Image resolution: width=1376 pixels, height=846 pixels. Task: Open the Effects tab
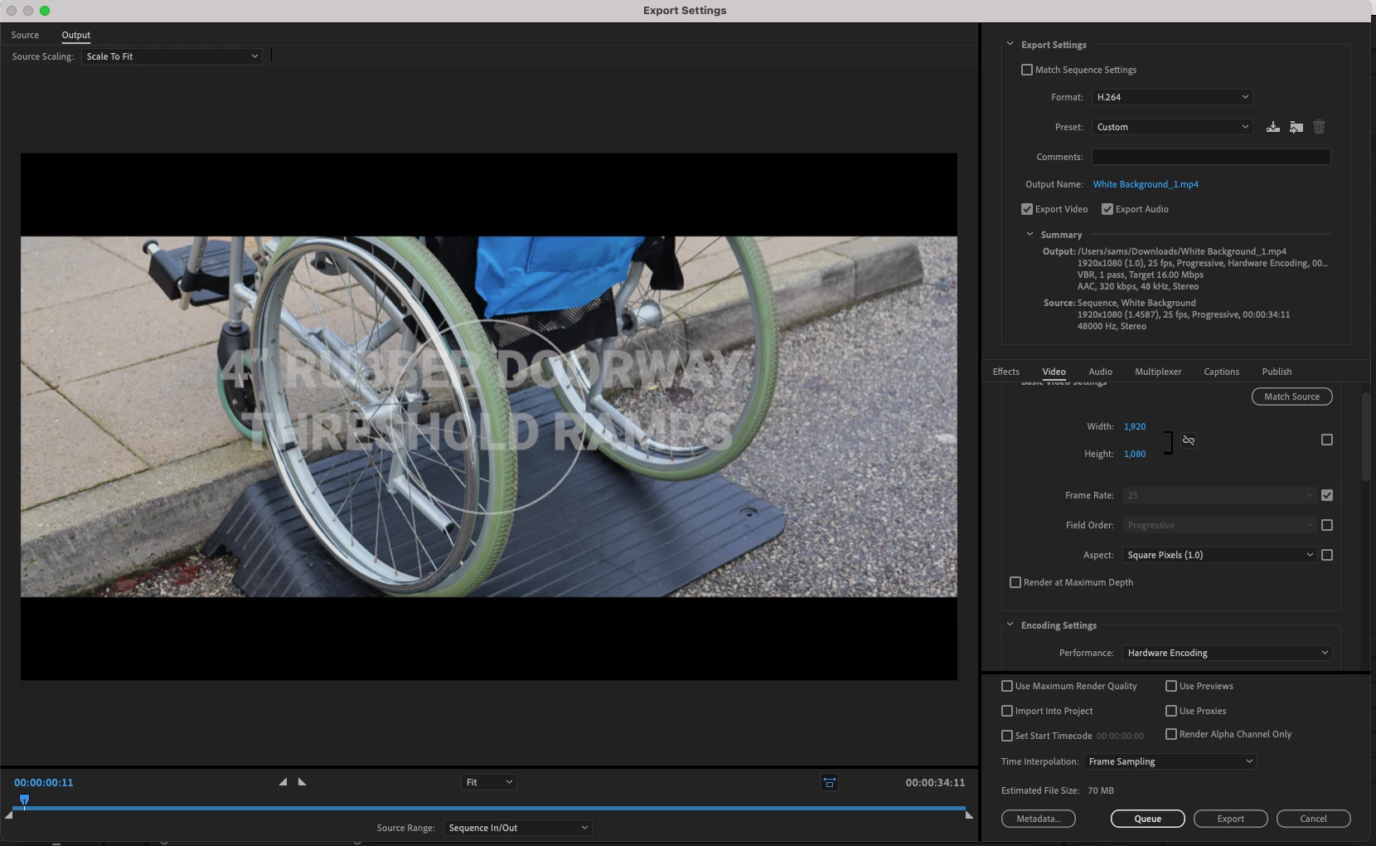pos(1006,372)
